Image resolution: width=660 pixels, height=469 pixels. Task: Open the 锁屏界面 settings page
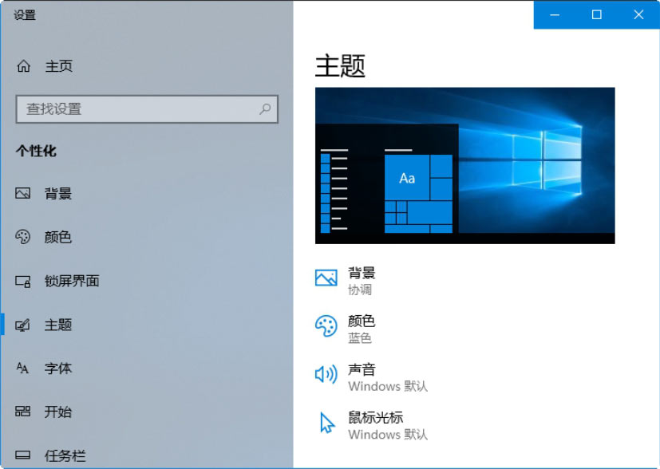[72, 281]
